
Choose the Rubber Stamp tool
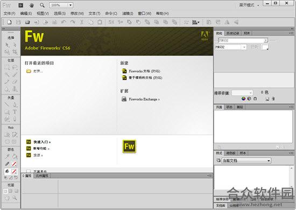15,89
